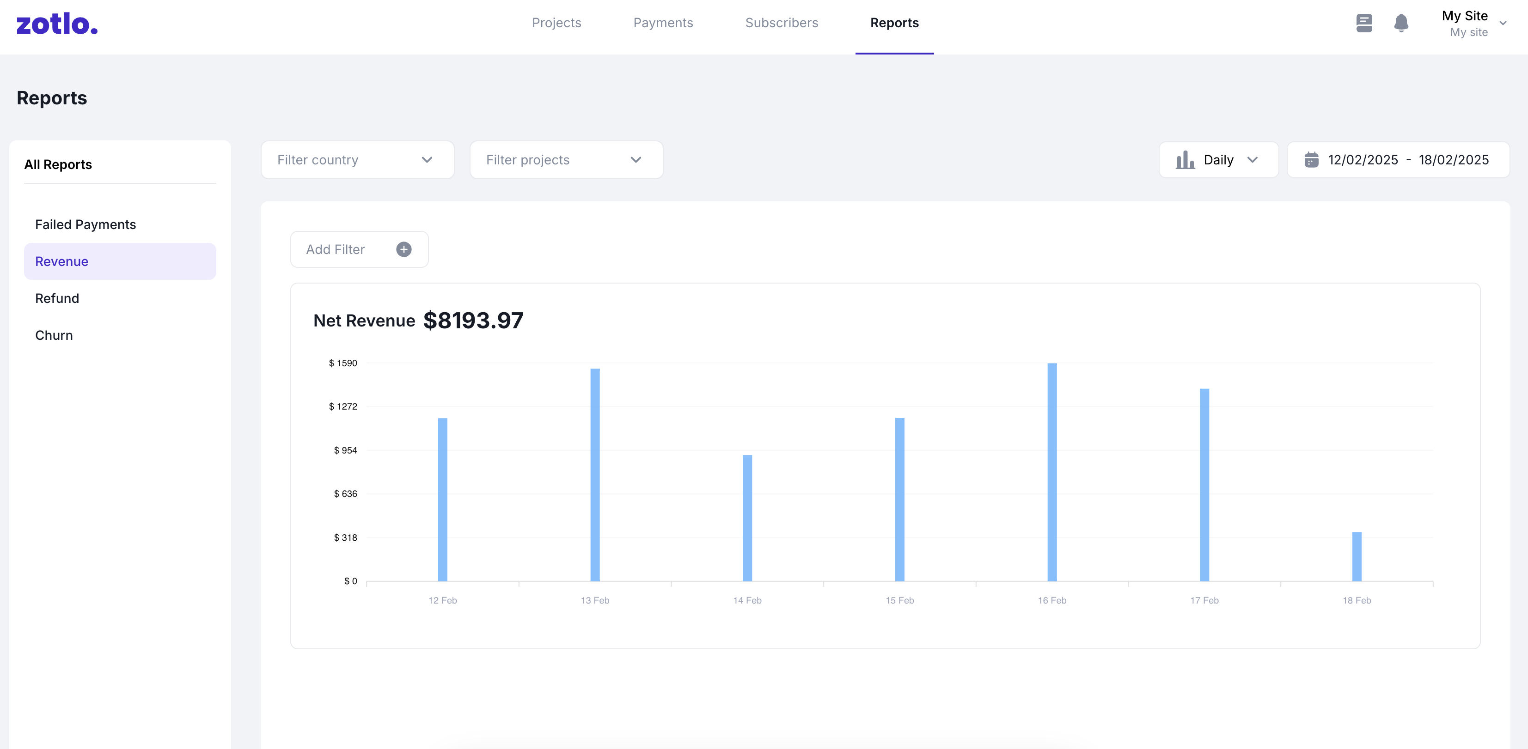The width and height of the screenshot is (1528, 749).
Task: Click the zotlo logo
Action: click(x=57, y=24)
